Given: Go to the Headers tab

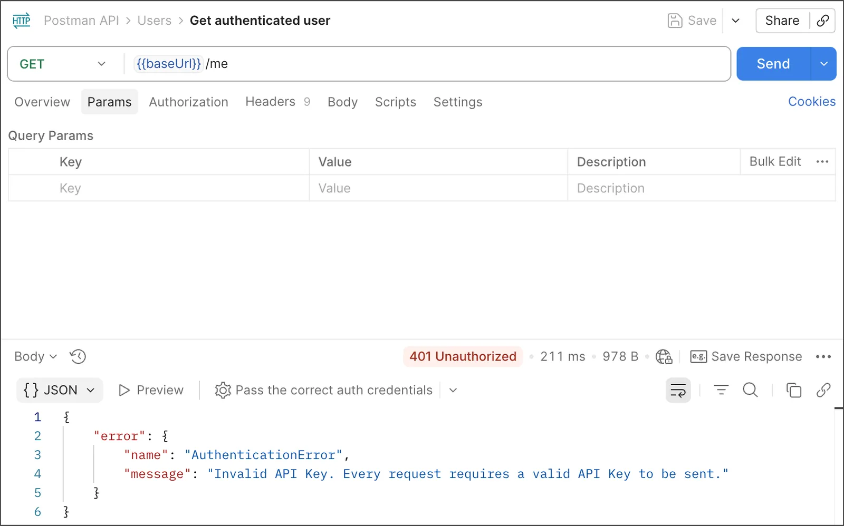Looking at the screenshot, I should [x=277, y=102].
